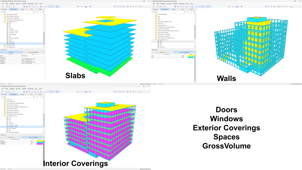
Task: Expand the Armacote Tiefbau set in Walls window
Action: coord(154,14)
